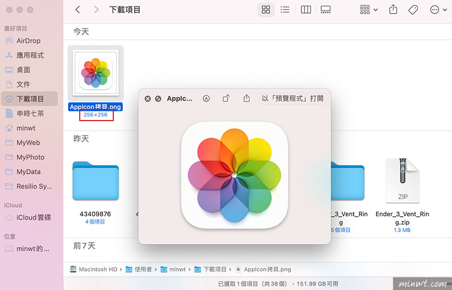The height and width of the screenshot is (290, 452).
Task: Click the Quick Look full-screen toggle icon
Action: [158, 99]
